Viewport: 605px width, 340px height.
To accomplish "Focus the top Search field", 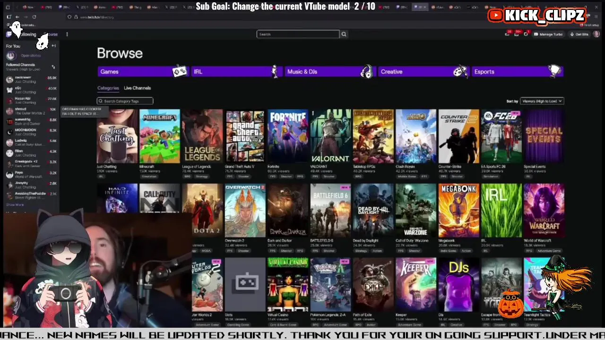I will (x=298, y=34).
